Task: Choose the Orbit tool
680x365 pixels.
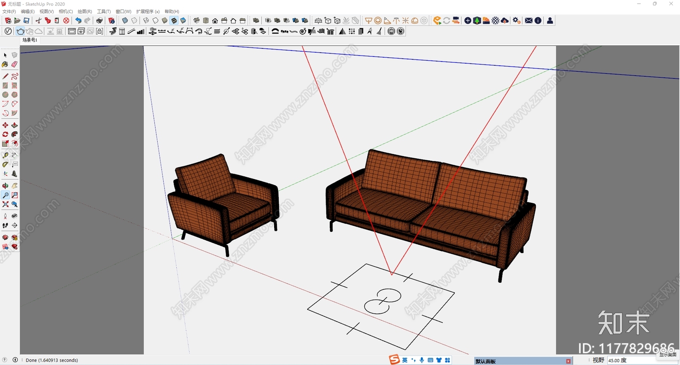Action: tap(5, 185)
